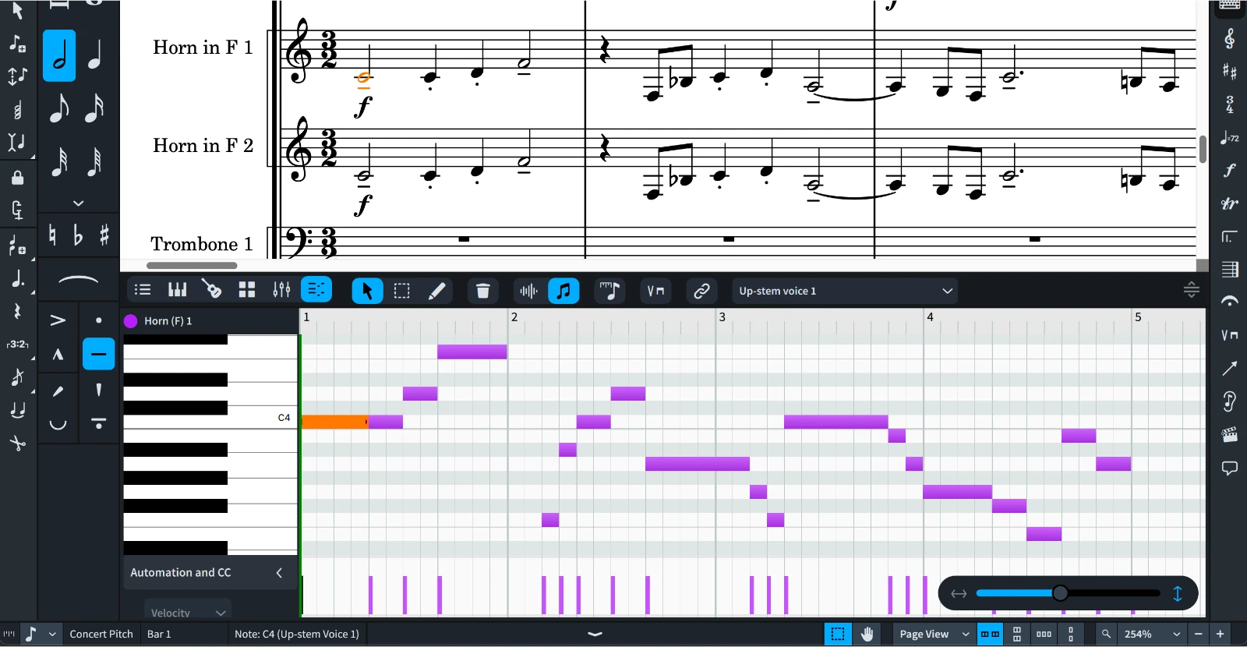
Task: Delete the selected notes with trash
Action: click(x=483, y=291)
